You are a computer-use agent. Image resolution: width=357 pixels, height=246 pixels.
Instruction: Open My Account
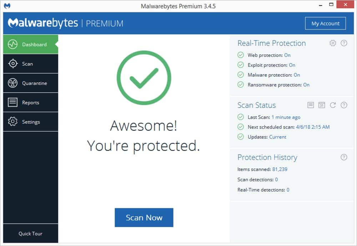325,24
